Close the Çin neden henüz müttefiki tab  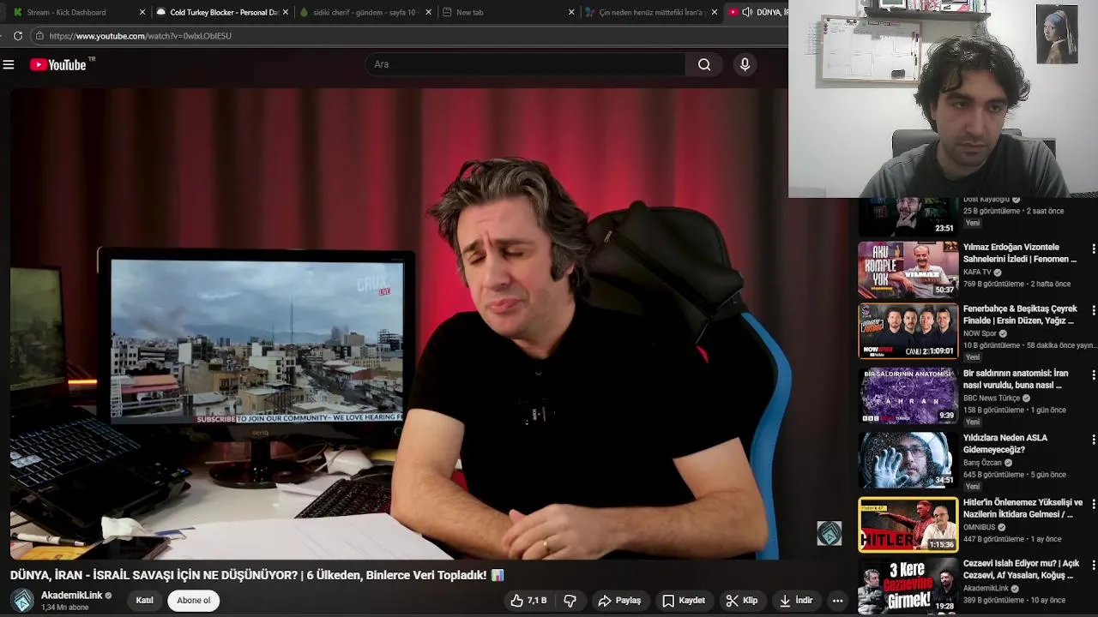[715, 12]
